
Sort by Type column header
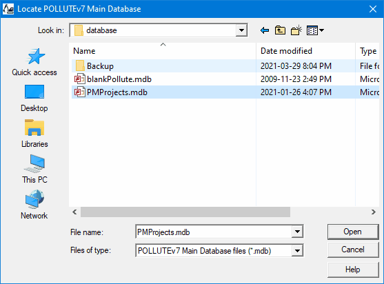367,51
